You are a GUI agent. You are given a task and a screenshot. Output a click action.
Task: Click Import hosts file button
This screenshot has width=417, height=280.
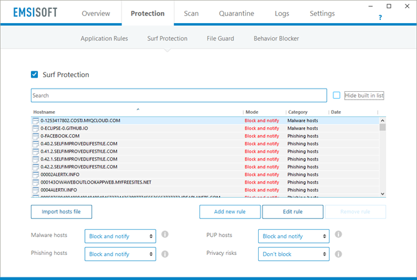click(x=61, y=212)
